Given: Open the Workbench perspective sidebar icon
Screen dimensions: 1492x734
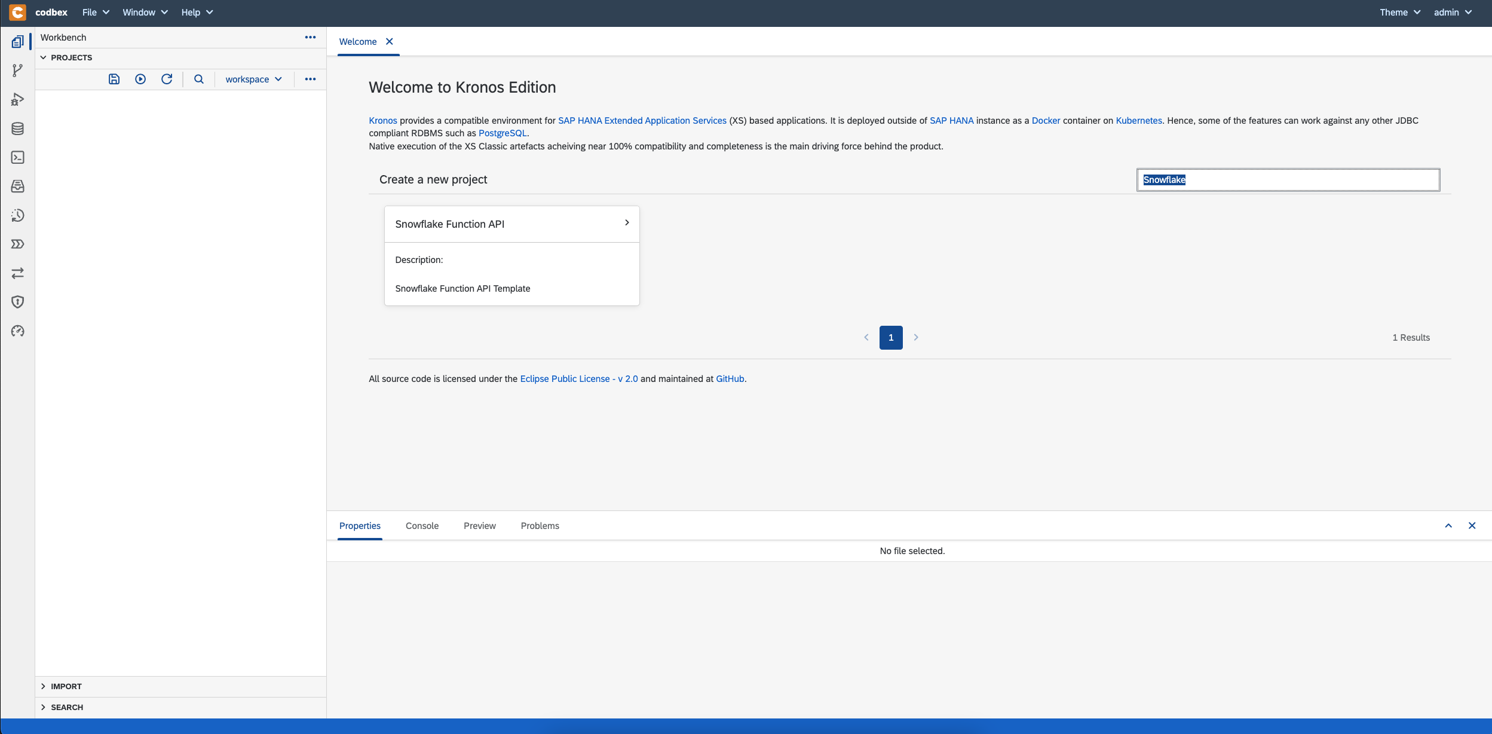Looking at the screenshot, I should coord(18,42).
